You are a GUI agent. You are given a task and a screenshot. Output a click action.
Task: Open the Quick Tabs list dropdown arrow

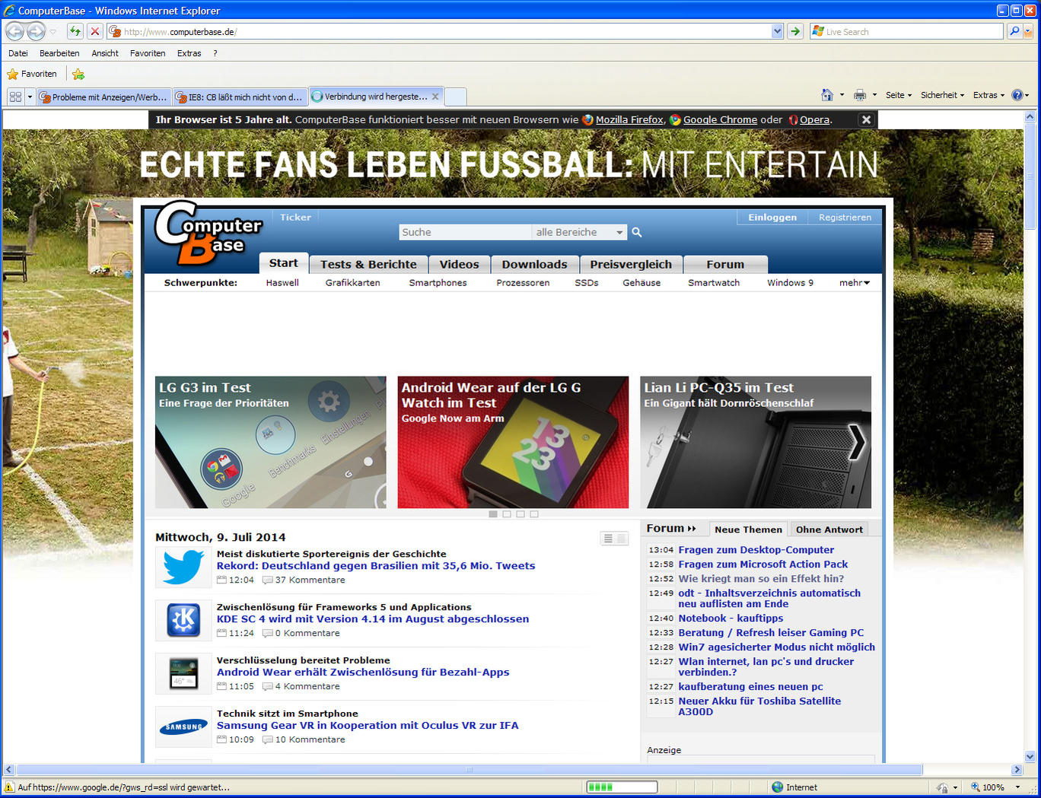point(30,97)
